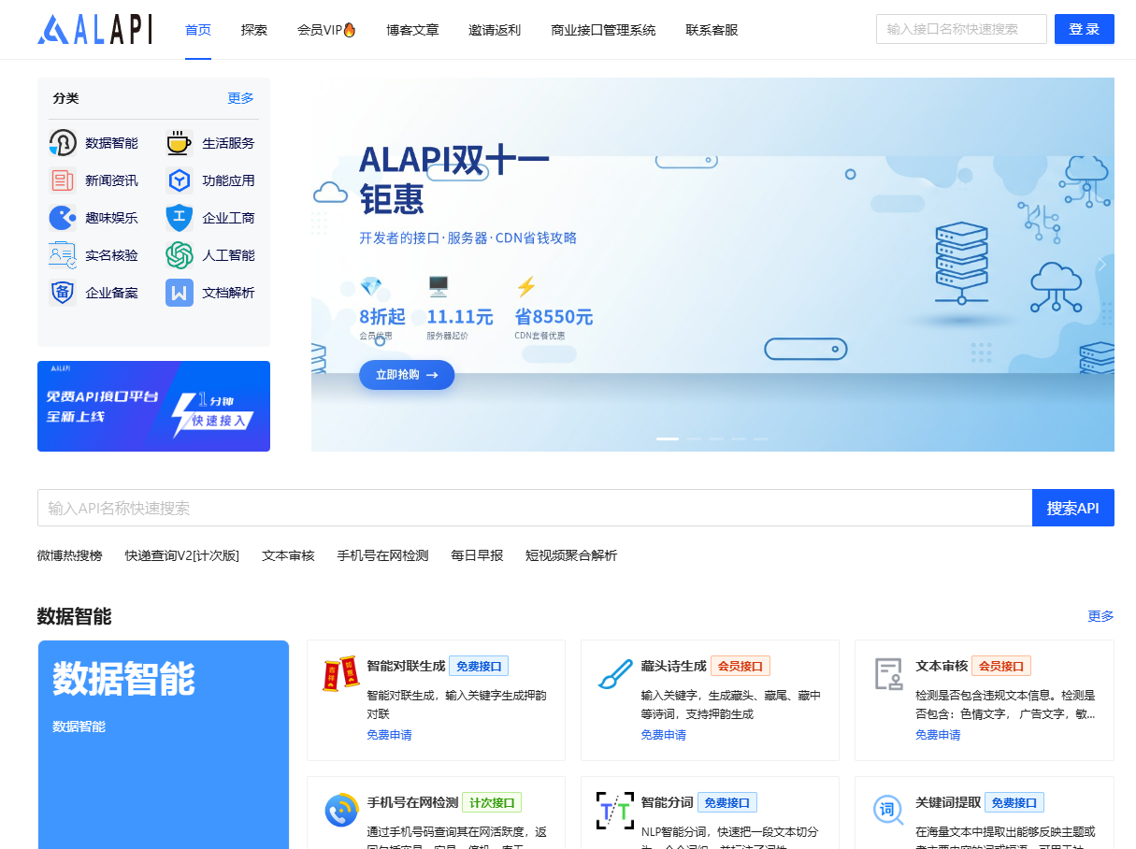This screenshot has height=849, width=1136.
Task: Open 探索 menu item
Action: [x=254, y=30]
